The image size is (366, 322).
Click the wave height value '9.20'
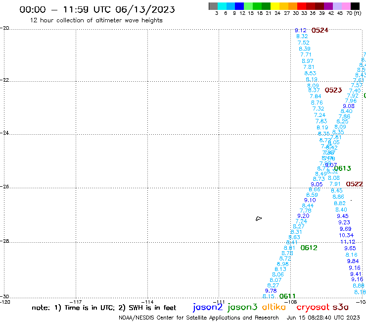click(303, 216)
